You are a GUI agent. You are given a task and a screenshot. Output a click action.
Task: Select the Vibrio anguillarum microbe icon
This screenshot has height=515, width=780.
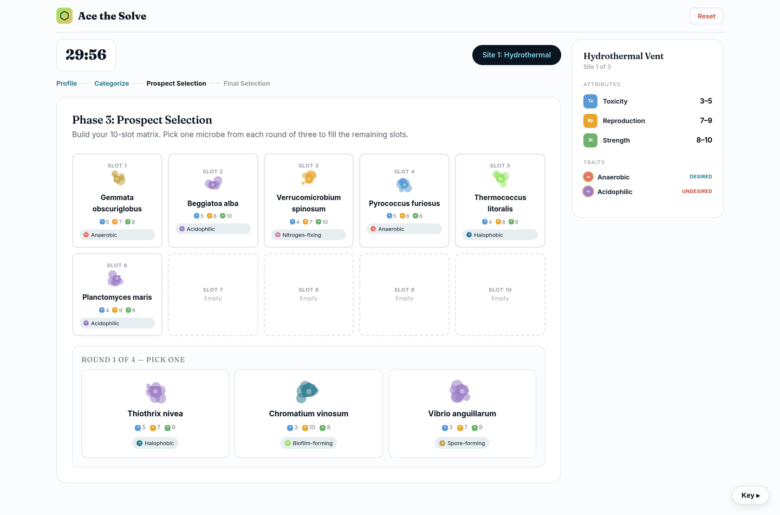(x=460, y=391)
